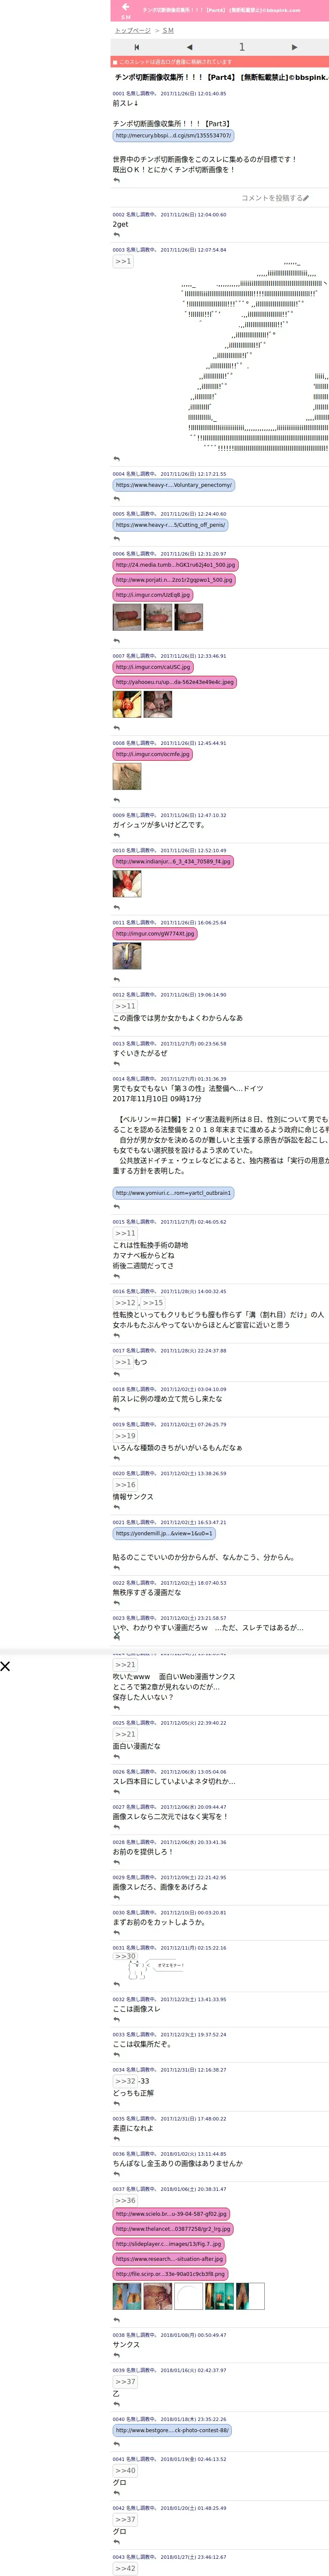
Task: Click the small drawing thumbnail in post 0031
Action: [156, 1968]
